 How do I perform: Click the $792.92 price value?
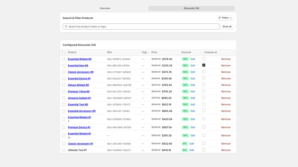coord(167,85)
